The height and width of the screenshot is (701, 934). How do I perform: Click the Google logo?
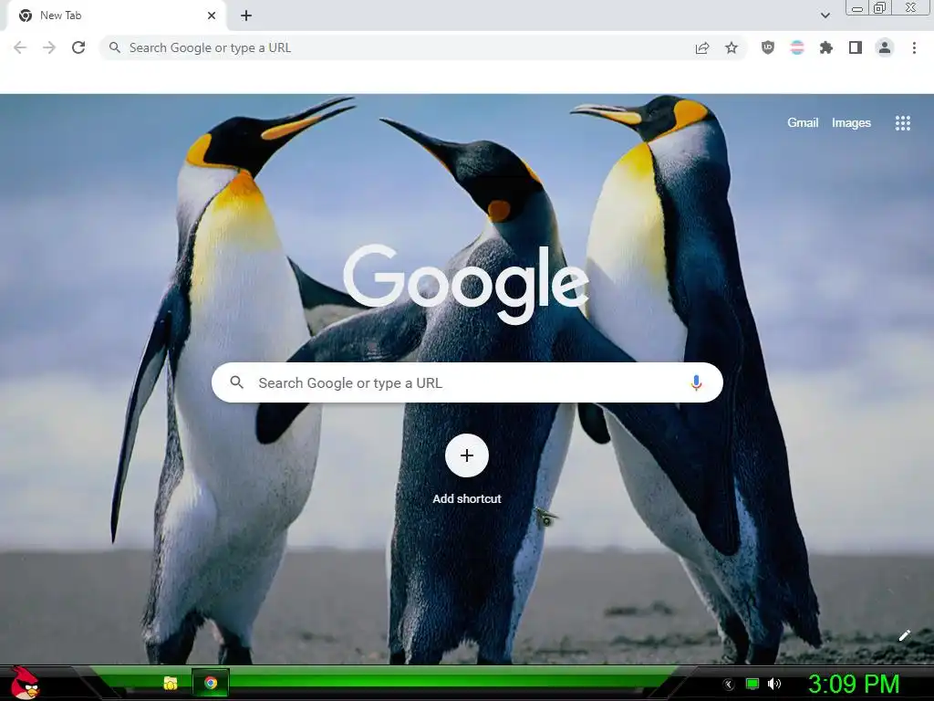(466, 285)
